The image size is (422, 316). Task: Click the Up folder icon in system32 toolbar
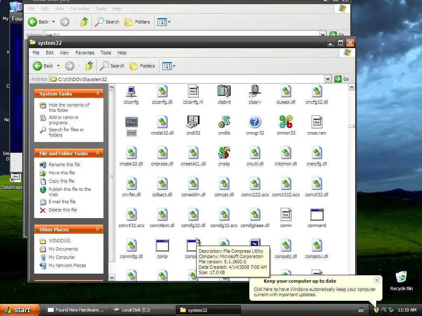click(x=89, y=66)
